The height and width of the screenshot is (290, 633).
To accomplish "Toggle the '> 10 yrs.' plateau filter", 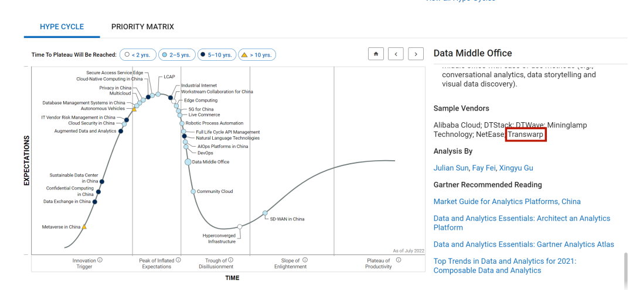I will (257, 55).
